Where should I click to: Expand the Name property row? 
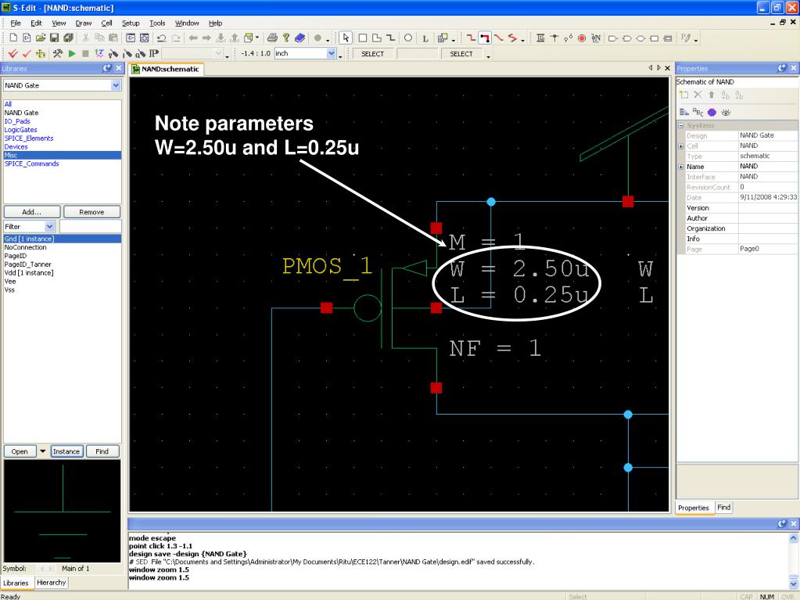681,167
